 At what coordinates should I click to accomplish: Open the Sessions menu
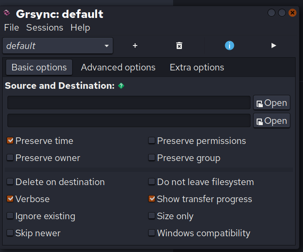click(x=45, y=28)
